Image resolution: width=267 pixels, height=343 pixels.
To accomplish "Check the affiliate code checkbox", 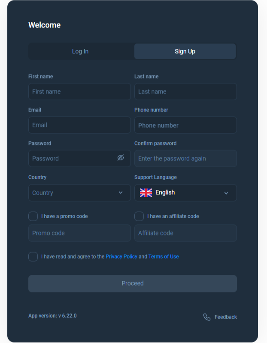I will click(139, 216).
